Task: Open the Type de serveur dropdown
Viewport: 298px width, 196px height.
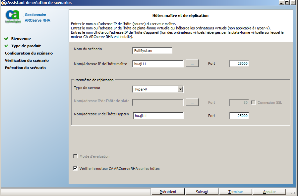Action: (180, 89)
